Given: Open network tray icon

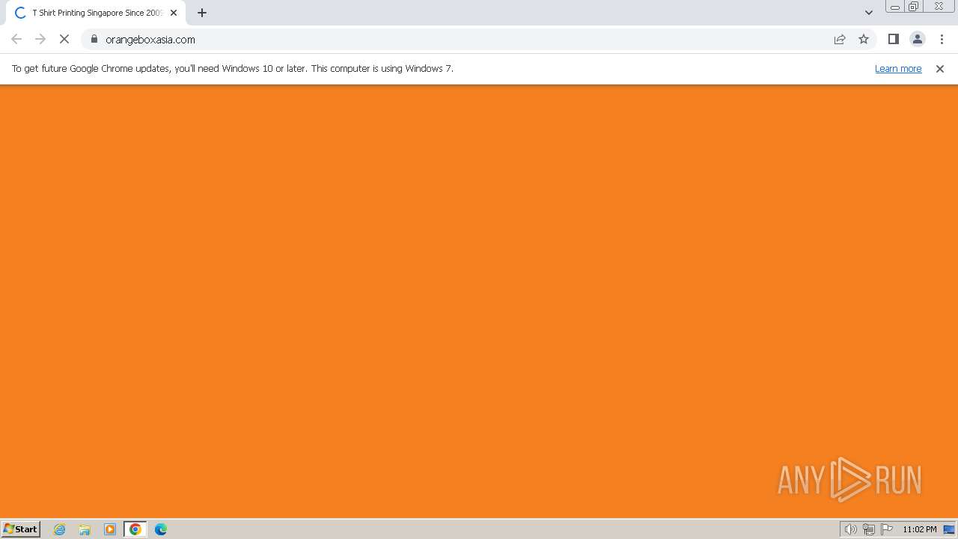Looking at the screenshot, I should point(869,529).
